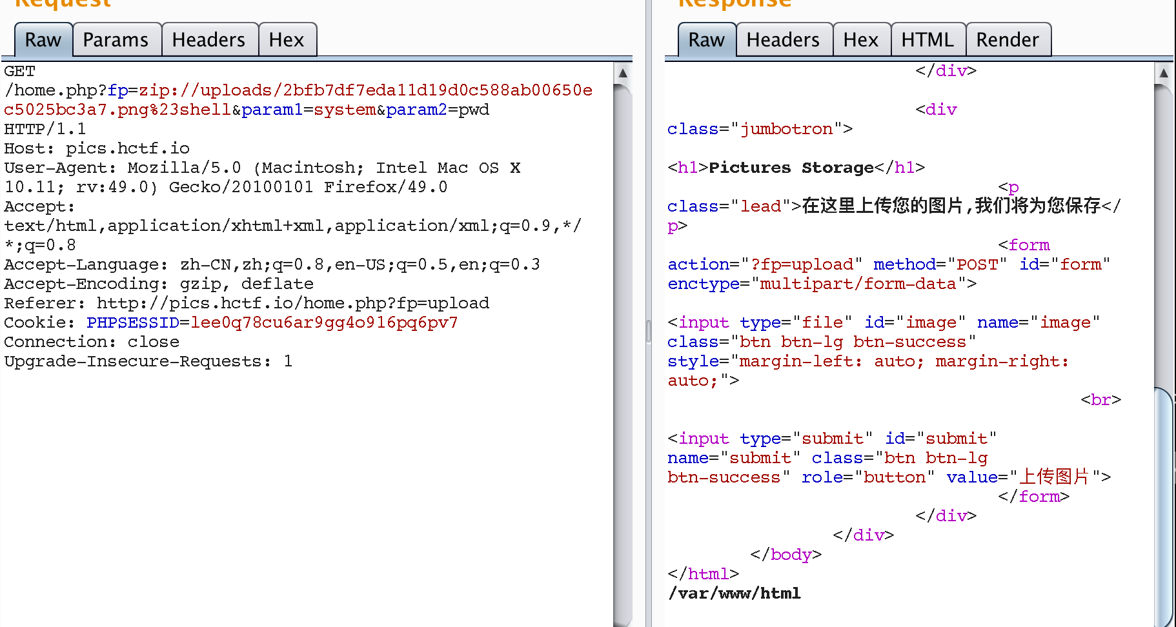Click the PHPSESSID cookie name

point(133,323)
